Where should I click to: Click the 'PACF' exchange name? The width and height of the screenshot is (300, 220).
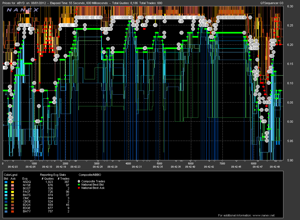click(27, 192)
